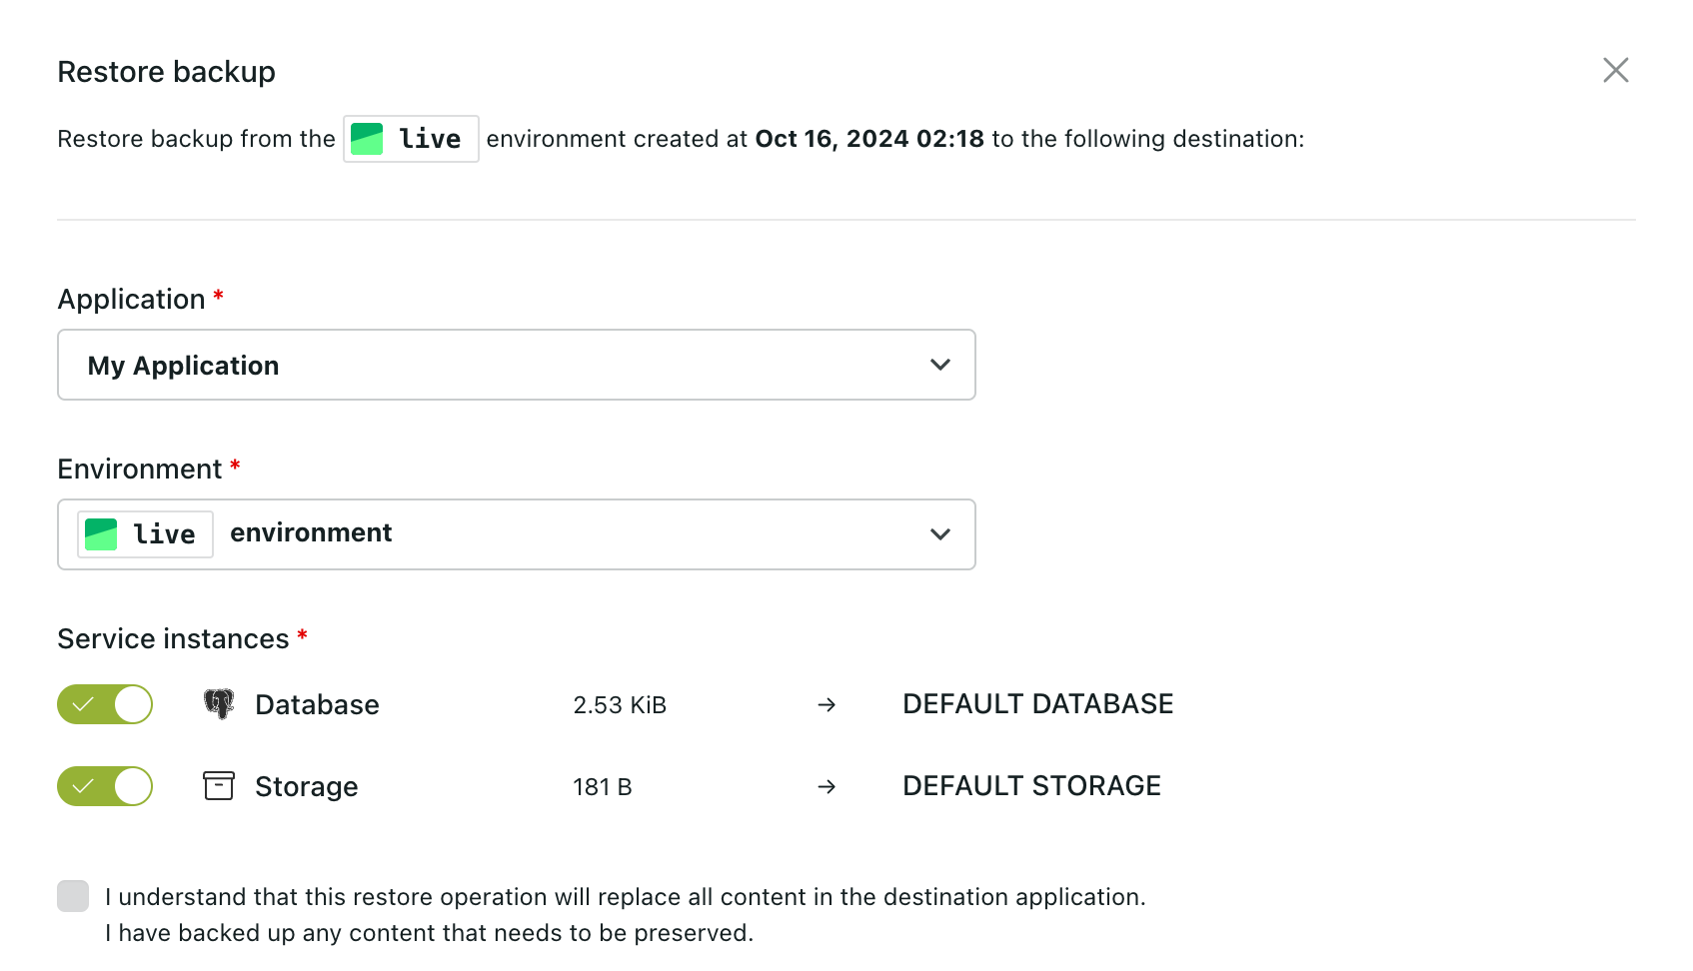The image size is (1693, 971).
Task: Close the Restore backup dialog
Action: (1615, 70)
